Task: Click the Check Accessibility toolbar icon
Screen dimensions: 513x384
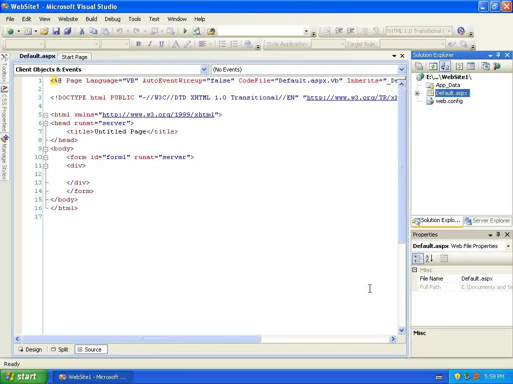Action: tap(461, 31)
